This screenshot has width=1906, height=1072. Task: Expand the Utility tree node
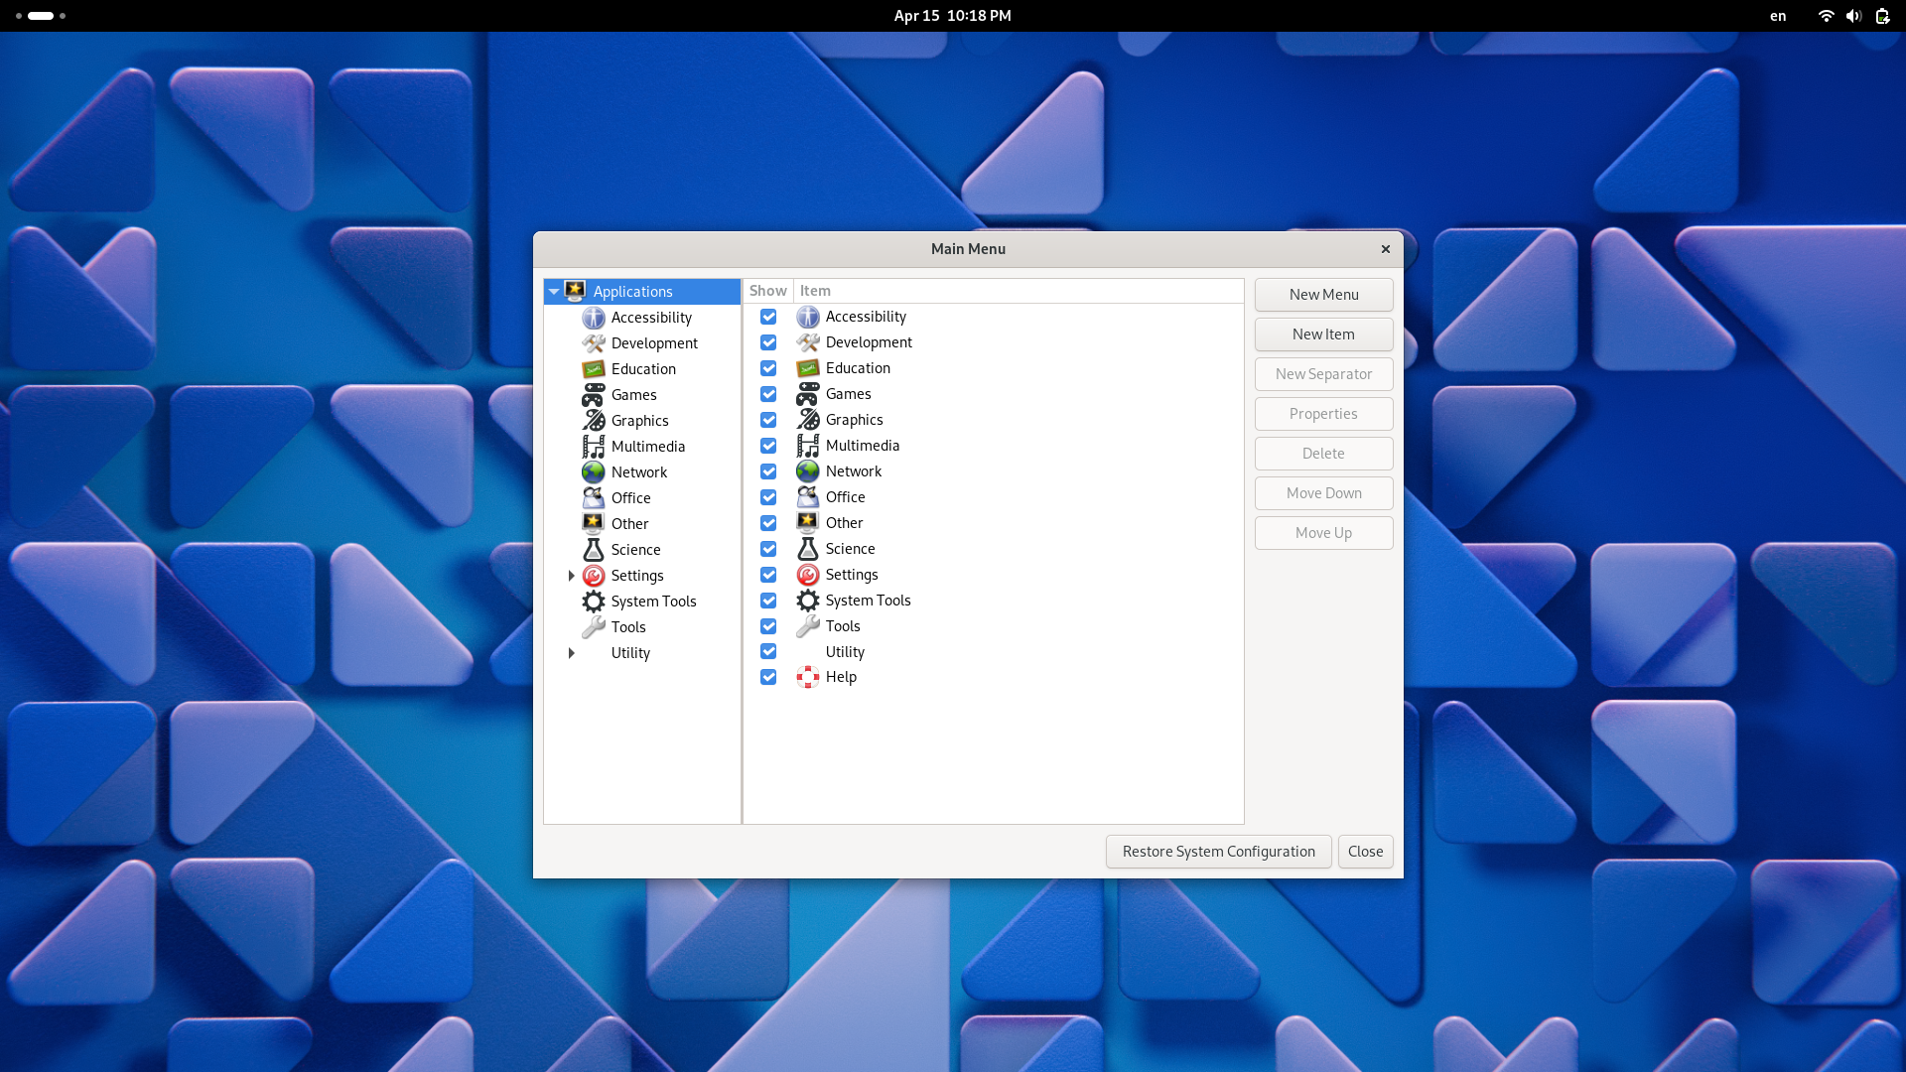(571, 653)
